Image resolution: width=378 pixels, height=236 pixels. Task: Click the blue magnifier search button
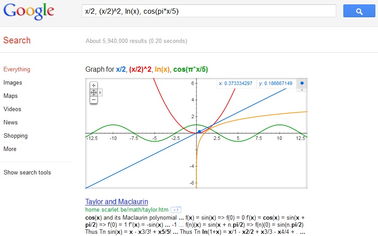[359, 11]
